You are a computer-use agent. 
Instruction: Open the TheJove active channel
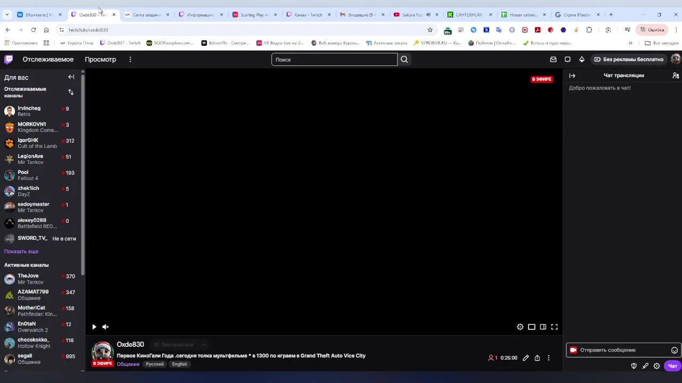point(40,279)
